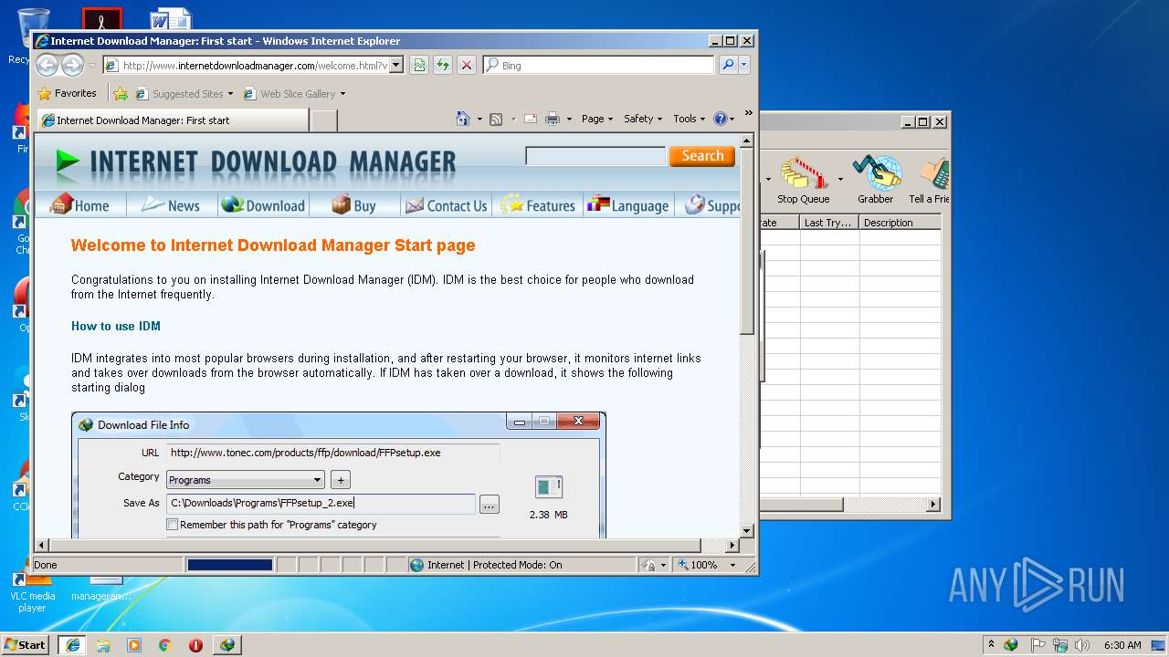Click the Bing search magnifier button
The image size is (1169, 657).
click(728, 65)
